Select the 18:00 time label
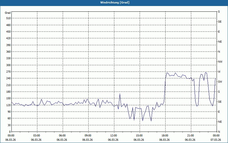The height and width of the screenshot is (143, 228). [x=166, y=136]
